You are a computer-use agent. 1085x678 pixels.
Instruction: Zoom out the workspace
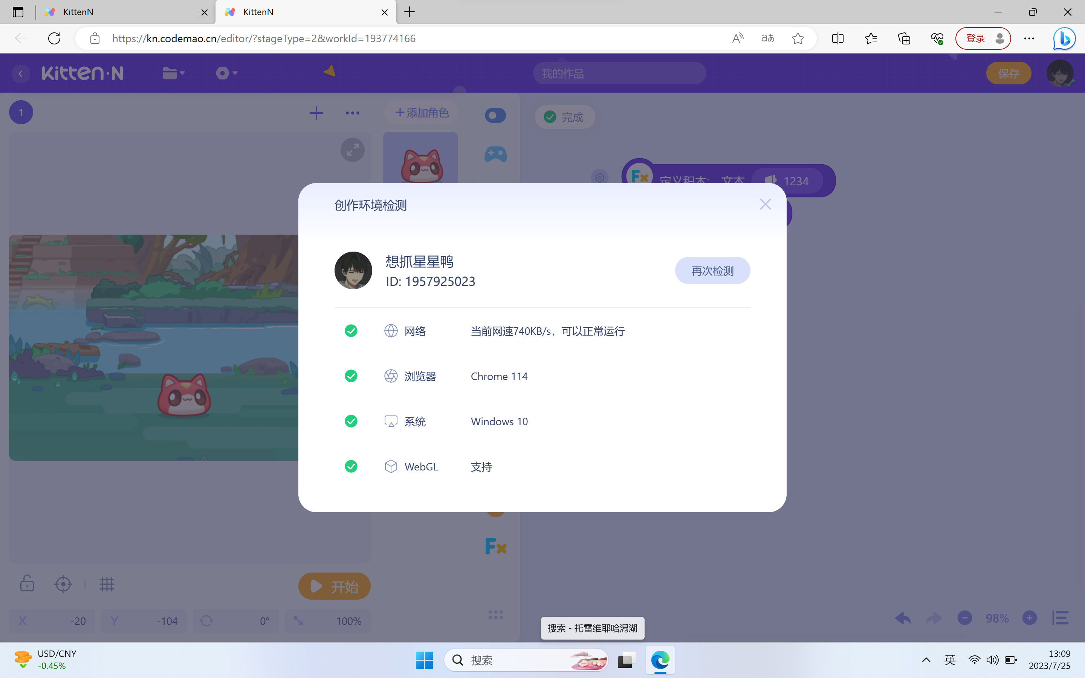pos(965,618)
